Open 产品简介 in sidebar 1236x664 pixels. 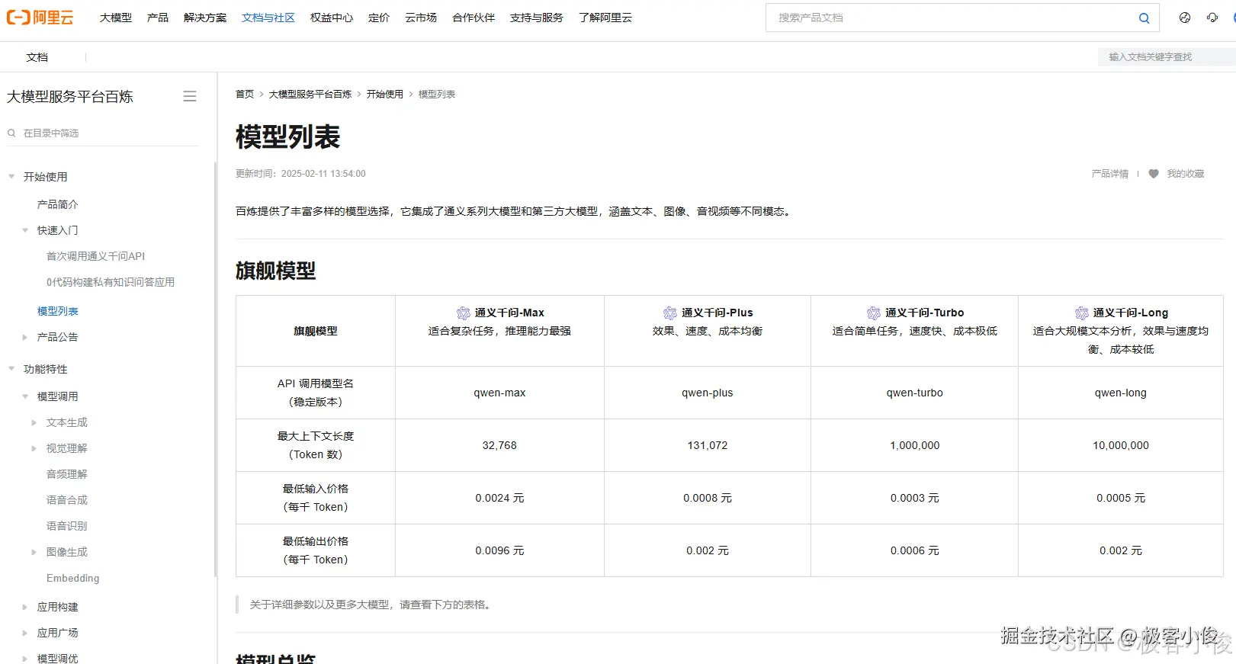58,204
